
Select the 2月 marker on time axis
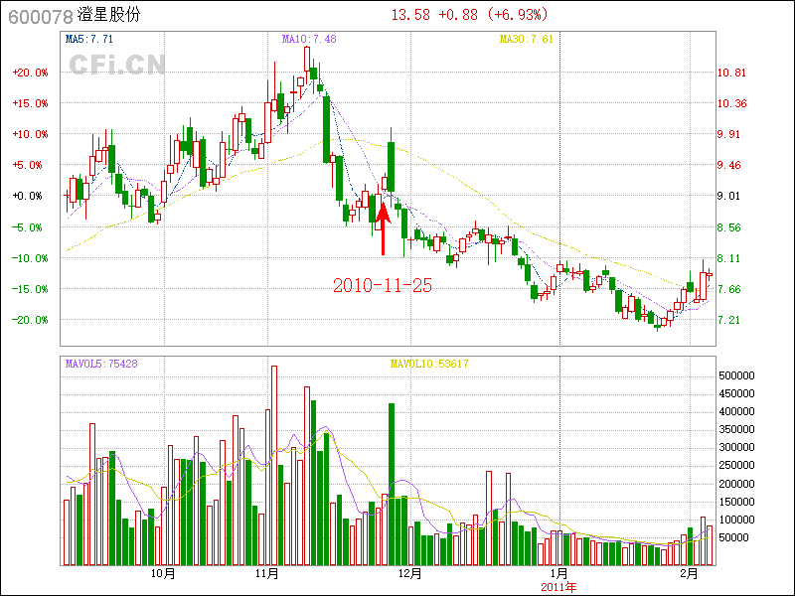point(689,573)
